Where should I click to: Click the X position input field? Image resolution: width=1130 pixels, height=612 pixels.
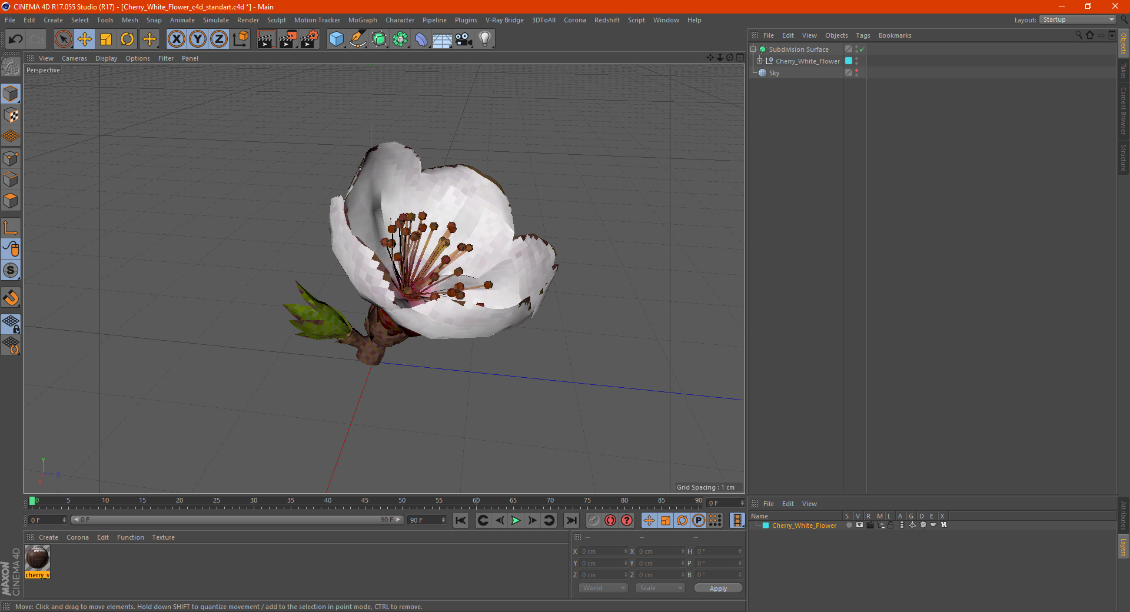click(604, 551)
